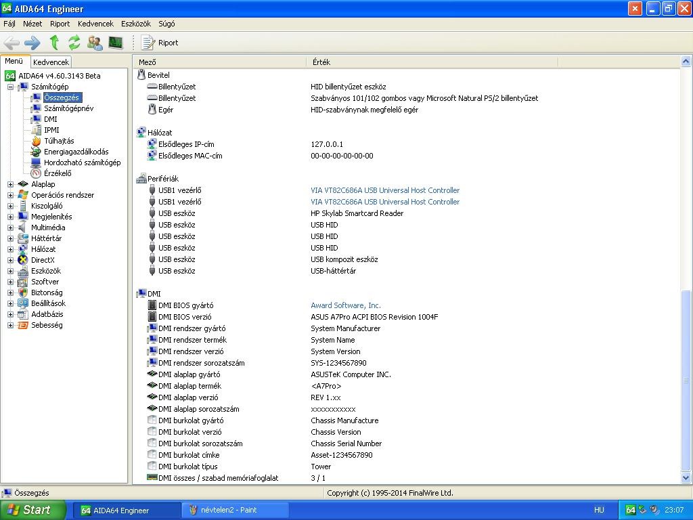The height and width of the screenshot is (520, 693).
Task: Expand the Háttértár tree node
Action: pyautogui.click(x=10, y=238)
